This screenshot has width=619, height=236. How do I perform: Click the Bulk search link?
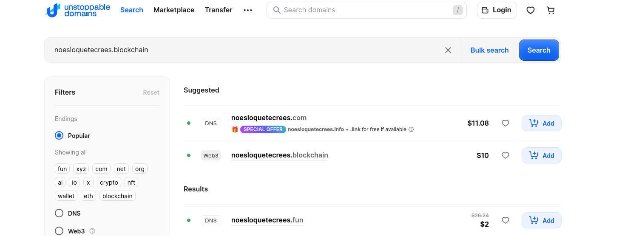tap(489, 50)
